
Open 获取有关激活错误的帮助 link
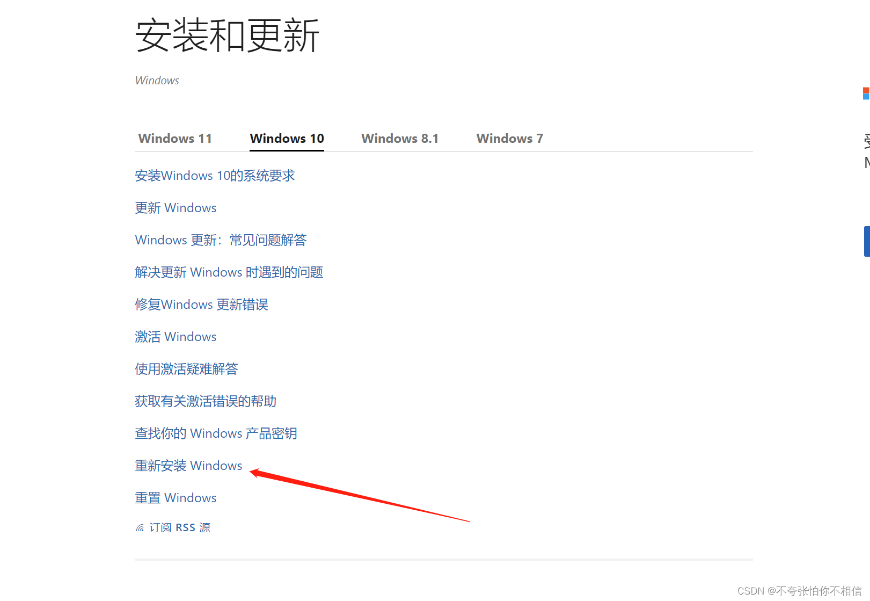click(x=206, y=401)
